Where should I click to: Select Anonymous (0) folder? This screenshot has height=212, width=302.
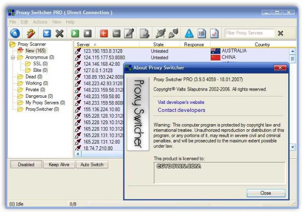point(40,57)
